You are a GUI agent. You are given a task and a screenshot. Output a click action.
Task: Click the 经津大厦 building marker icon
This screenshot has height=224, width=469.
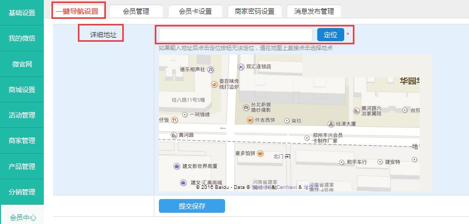coord(330,124)
